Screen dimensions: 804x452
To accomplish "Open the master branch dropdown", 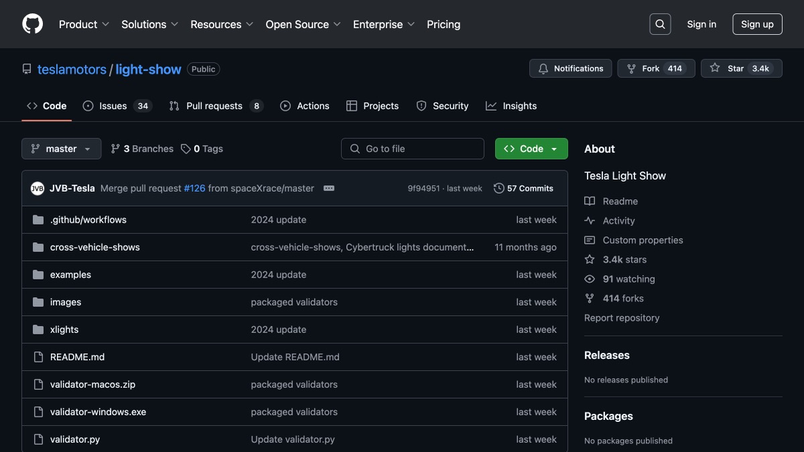I will (x=61, y=149).
